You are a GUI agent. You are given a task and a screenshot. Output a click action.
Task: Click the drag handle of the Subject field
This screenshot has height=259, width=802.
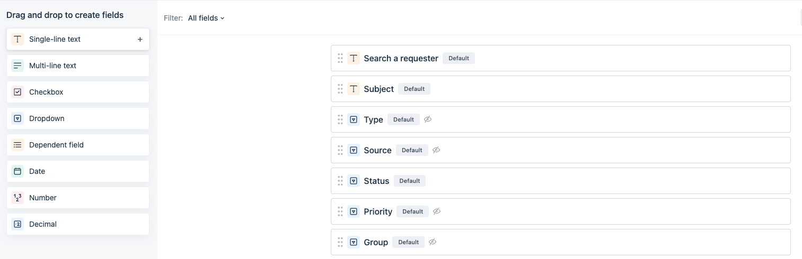[x=340, y=89]
